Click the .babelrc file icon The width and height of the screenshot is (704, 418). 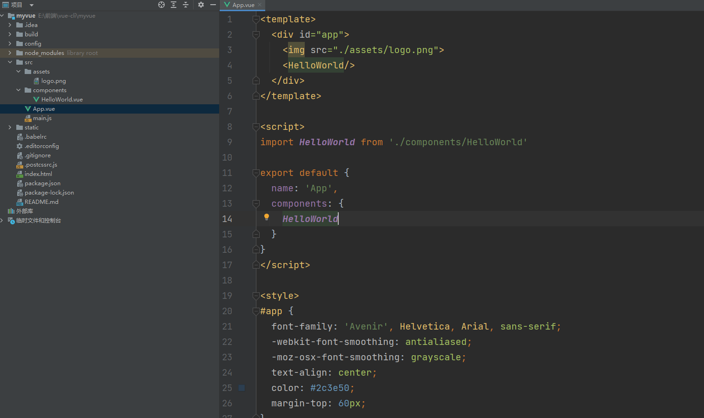tap(20, 137)
